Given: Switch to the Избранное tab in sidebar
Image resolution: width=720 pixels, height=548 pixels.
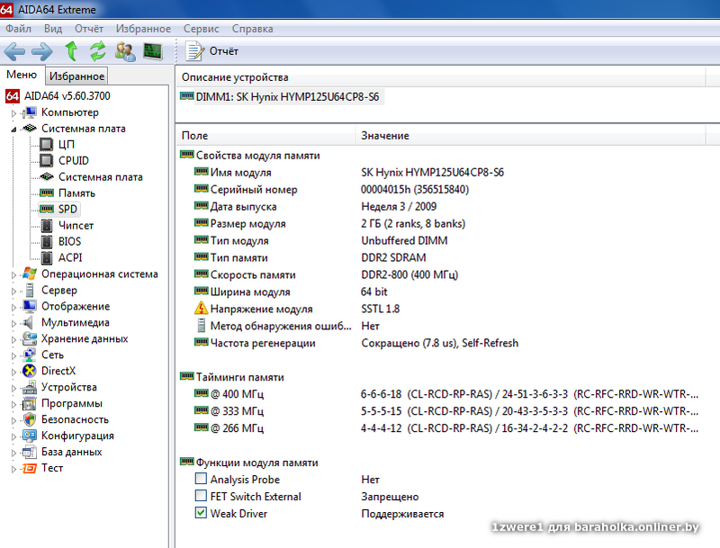Looking at the screenshot, I should click(x=76, y=76).
